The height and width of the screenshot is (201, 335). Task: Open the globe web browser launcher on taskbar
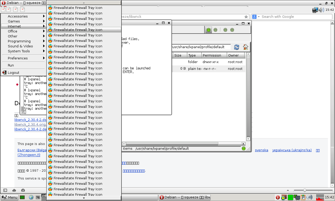[31, 197]
